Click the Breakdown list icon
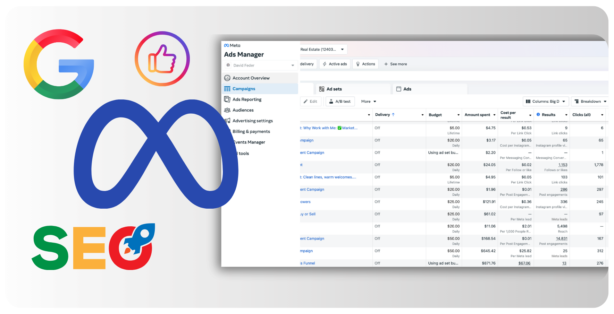 tap(577, 102)
